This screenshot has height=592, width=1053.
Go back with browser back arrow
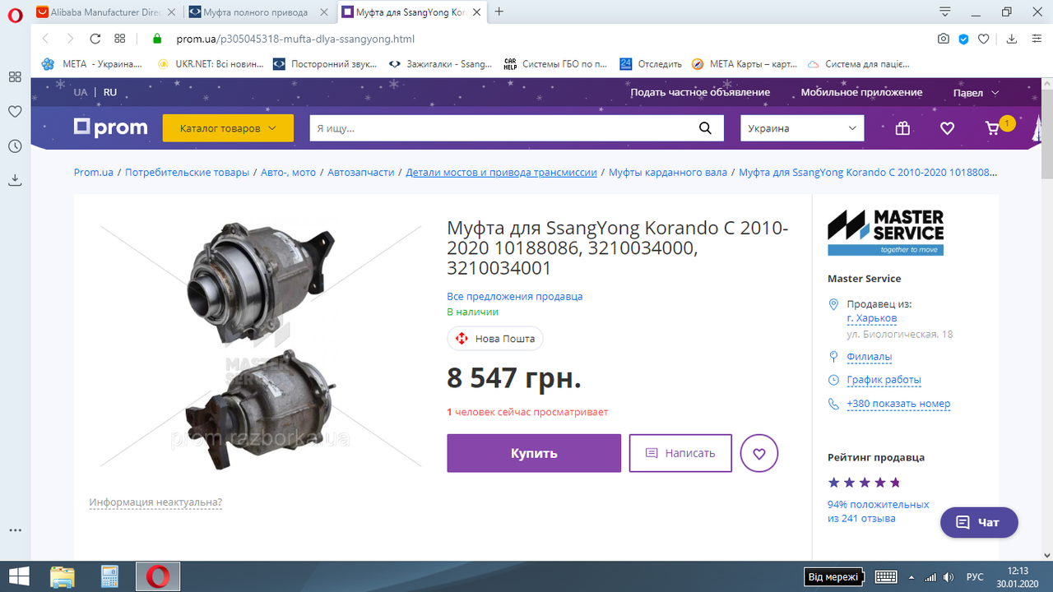point(46,39)
